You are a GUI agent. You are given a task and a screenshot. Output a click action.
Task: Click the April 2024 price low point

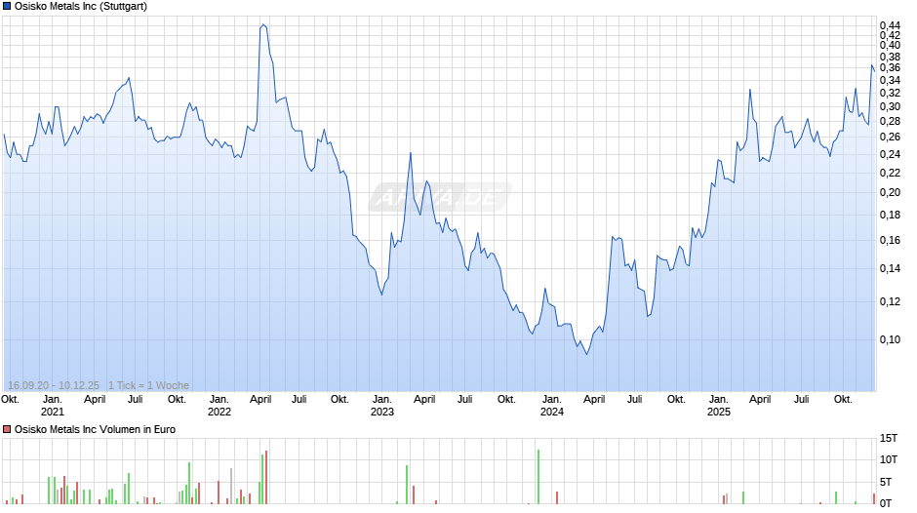pyautogui.click(x=586, y=353)
